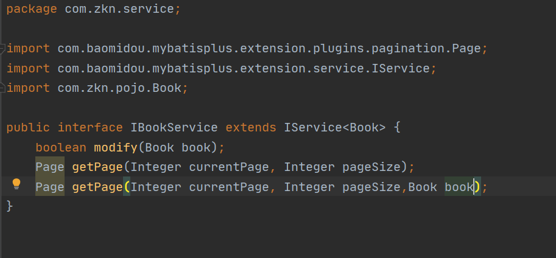Collapse the import block at first import
556x258 pixels.
click(2, 48)
